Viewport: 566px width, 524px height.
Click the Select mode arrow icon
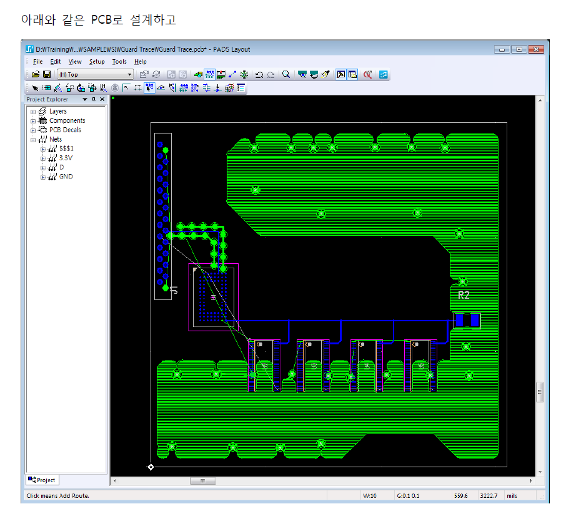(35, 88)
